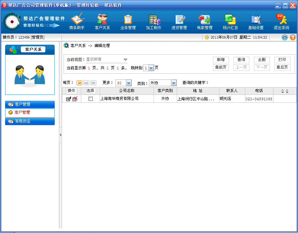The width and height of the screenshot is (298, 233).
Task: Click the 查询 button
Action: pos(241,60)
